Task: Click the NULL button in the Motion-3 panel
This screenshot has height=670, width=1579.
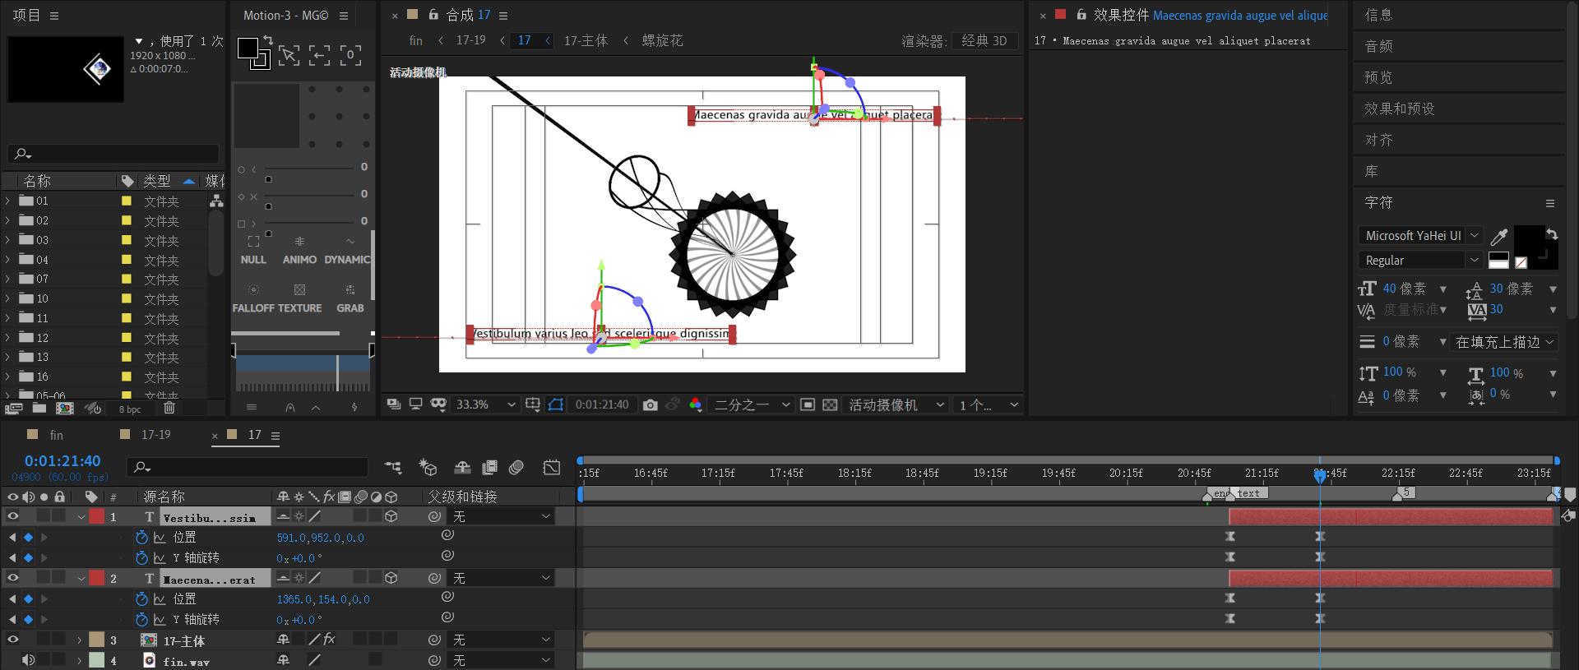Action: 253,250
